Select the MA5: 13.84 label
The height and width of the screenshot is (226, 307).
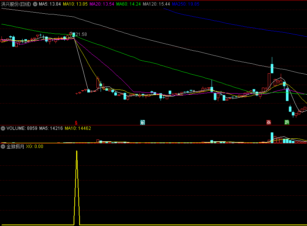click(x=50, y=4)
